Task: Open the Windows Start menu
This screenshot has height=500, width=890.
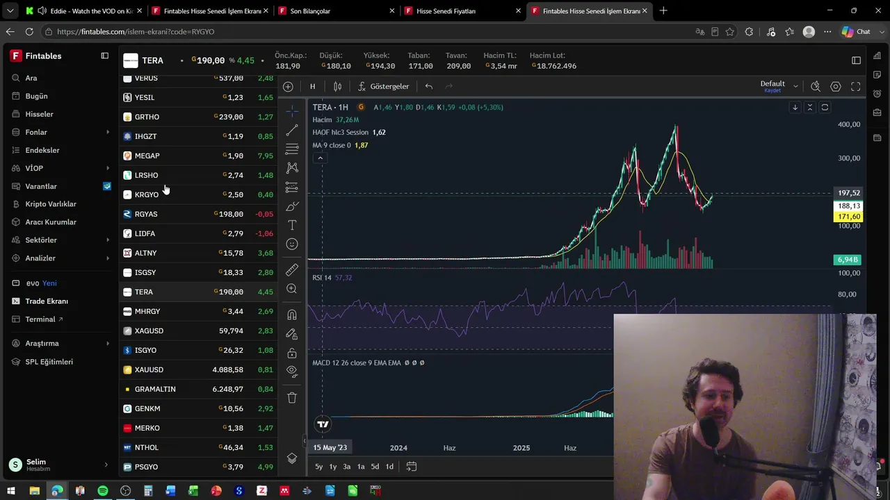Action: [x=11, y=491]
